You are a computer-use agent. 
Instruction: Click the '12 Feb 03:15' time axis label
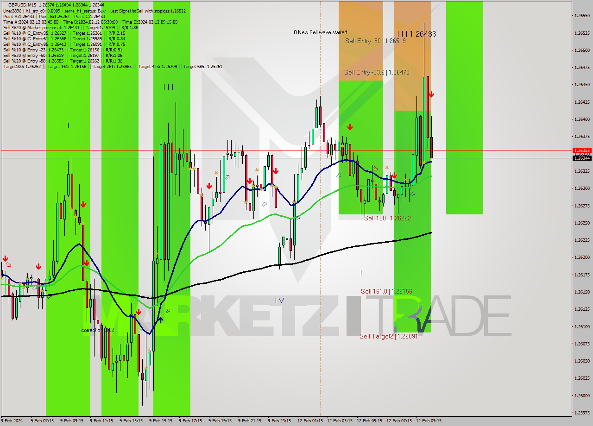pyautogui.click(x=340, y=421)
